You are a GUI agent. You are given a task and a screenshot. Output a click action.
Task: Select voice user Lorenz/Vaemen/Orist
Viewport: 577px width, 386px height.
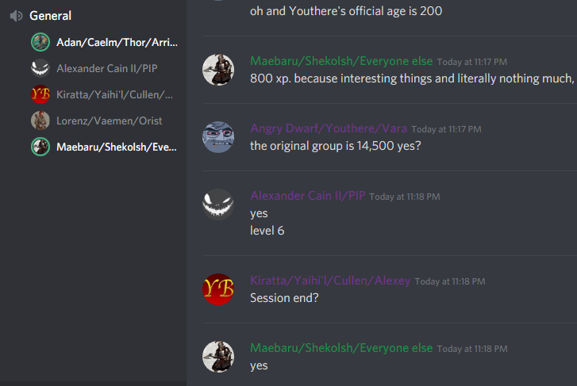click(x=105, y=120)
